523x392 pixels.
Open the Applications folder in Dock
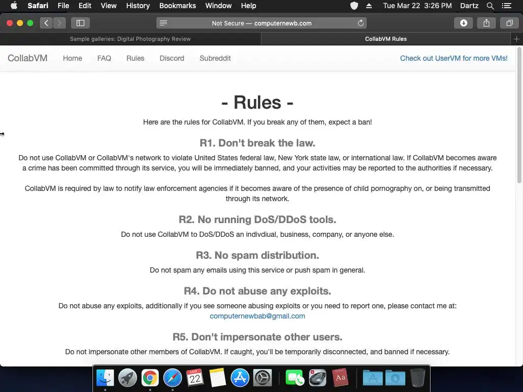pyautogui.click(x=372, y=378)
